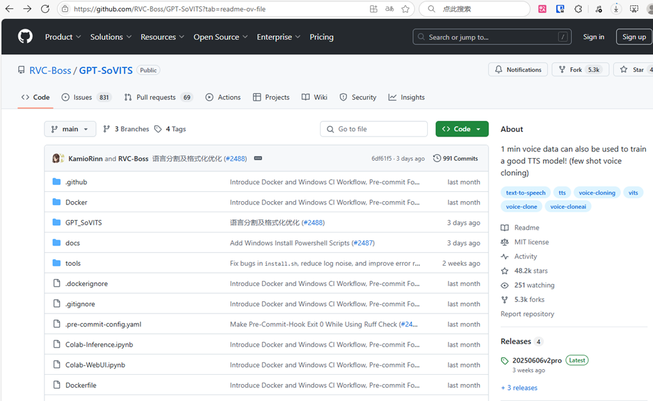The height and width of the screenshot is (401, 653).
Task: Open the Insights tab
Action: 406,97
